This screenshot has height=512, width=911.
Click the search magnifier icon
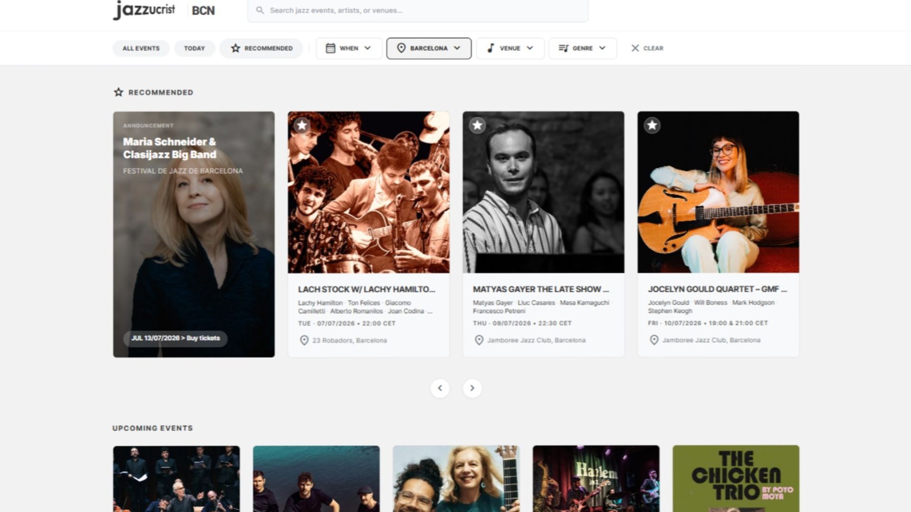(260, 10)
